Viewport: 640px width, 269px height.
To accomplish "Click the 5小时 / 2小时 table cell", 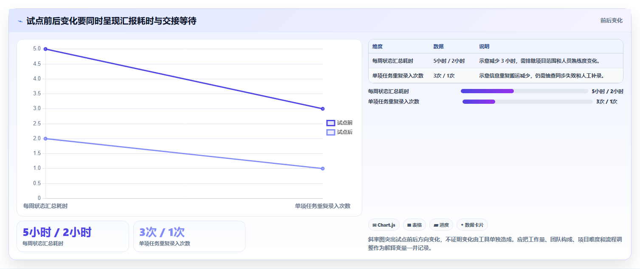I will click(x=449, y=61).
